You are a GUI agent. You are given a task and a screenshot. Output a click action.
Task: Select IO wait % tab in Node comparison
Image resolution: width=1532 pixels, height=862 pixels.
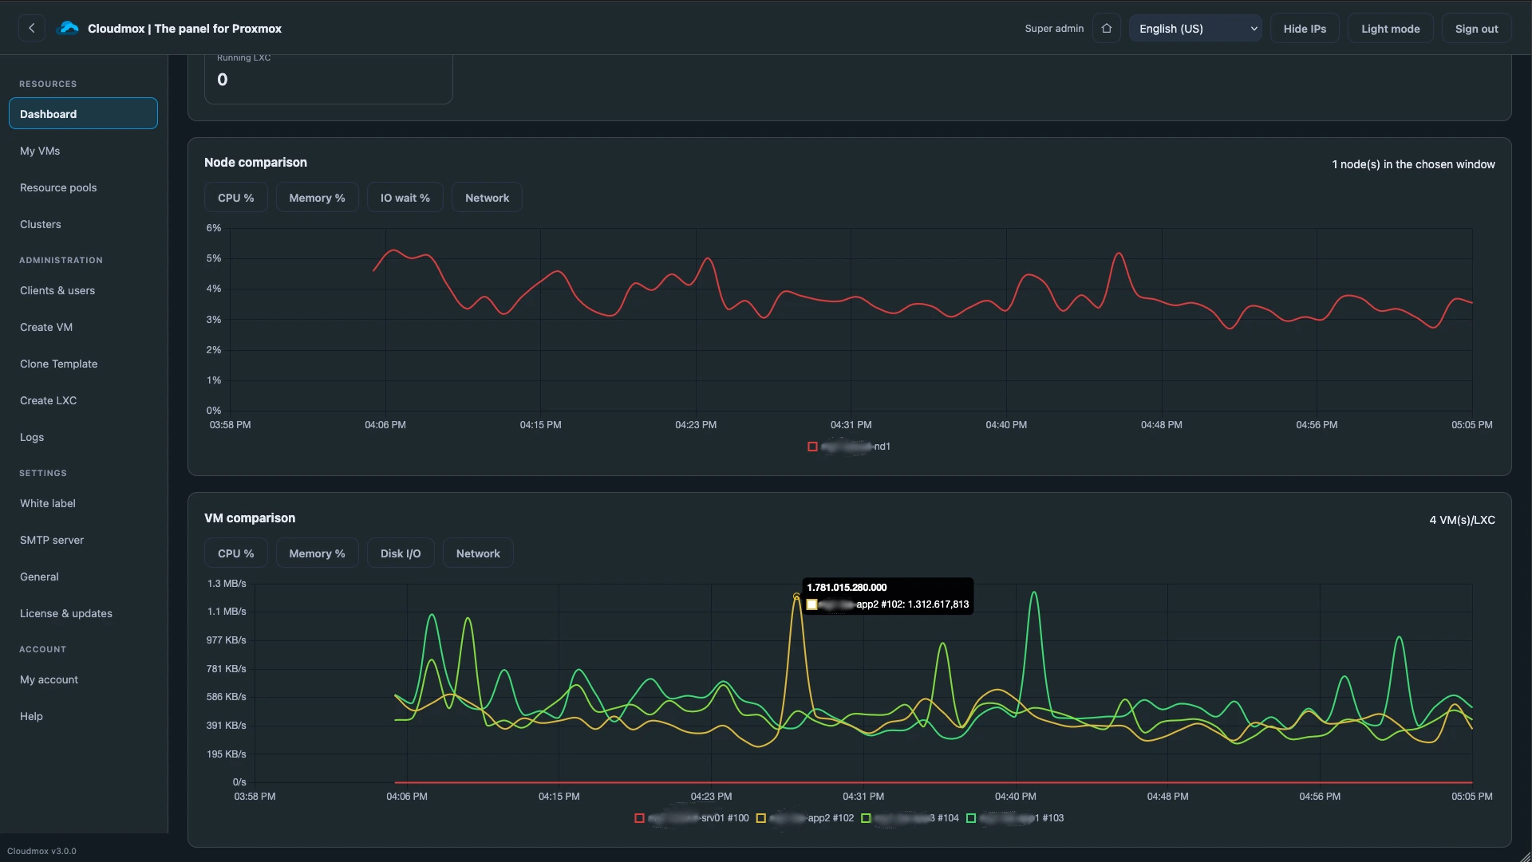tap(405, 198)
